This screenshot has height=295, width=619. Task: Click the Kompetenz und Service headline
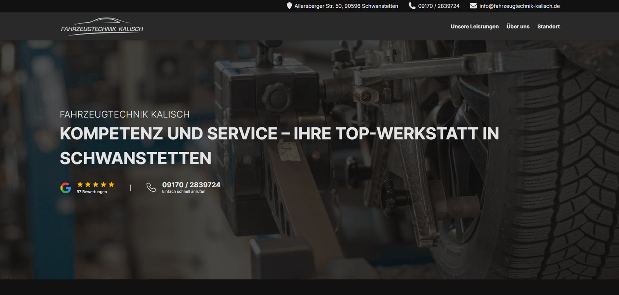point(279,146)
